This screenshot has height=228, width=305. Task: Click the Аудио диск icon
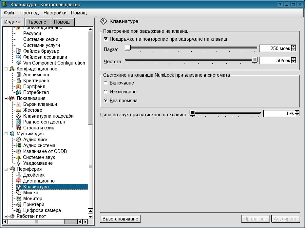coord(19,140)
